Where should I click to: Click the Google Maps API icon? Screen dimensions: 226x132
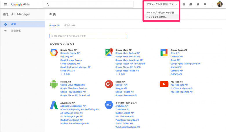(109, 52)
